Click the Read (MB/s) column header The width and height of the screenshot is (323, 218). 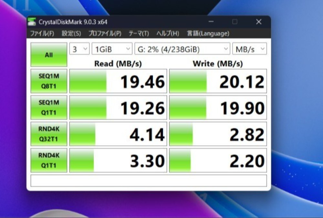click(x=118, y=64)
